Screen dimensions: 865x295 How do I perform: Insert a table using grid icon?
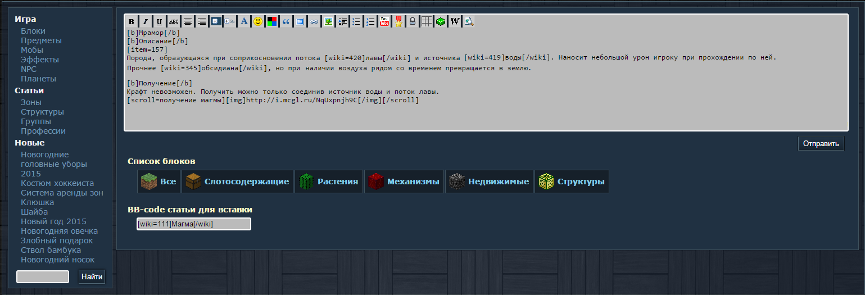427,21
